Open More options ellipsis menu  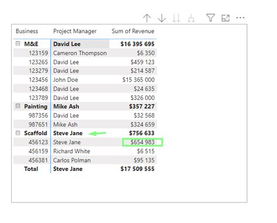[x=240, y=18]
